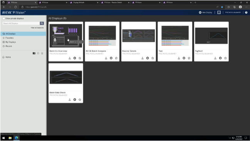Viewport: 250px width, 141px height.
Task: Close the Reactor Details browser tab
Action: pos(129,3)
